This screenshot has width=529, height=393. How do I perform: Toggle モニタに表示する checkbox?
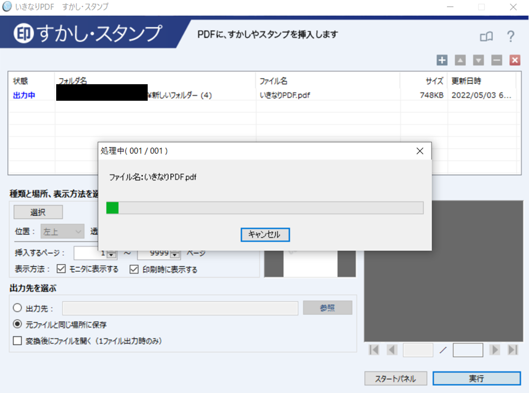[61, 269]
